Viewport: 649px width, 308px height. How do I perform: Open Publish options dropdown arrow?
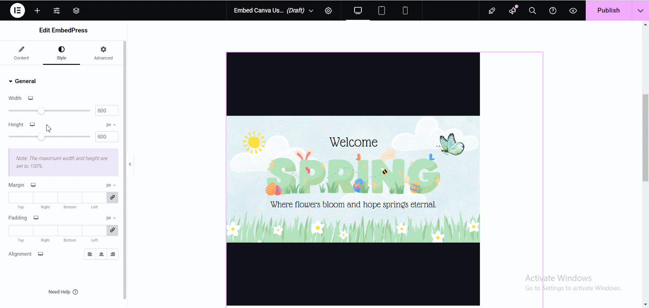coord(640,11)
